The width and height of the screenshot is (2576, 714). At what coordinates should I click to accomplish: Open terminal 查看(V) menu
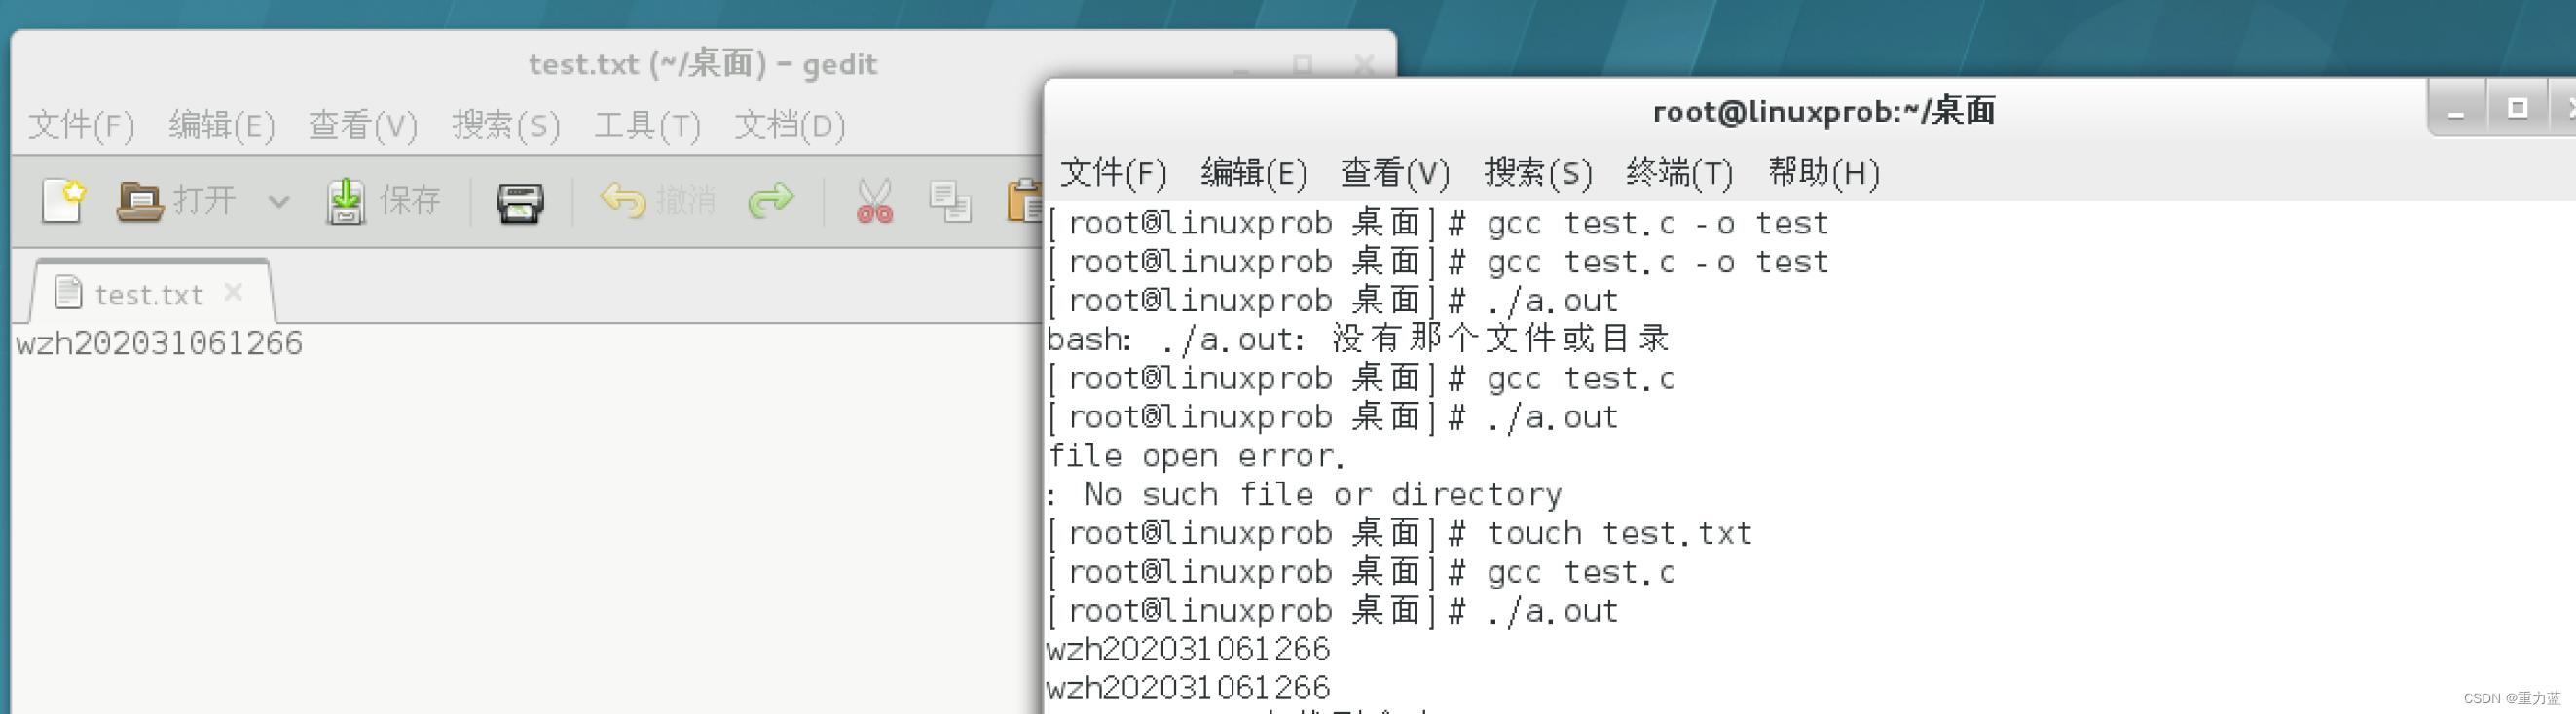click(x=1395, y=173)
